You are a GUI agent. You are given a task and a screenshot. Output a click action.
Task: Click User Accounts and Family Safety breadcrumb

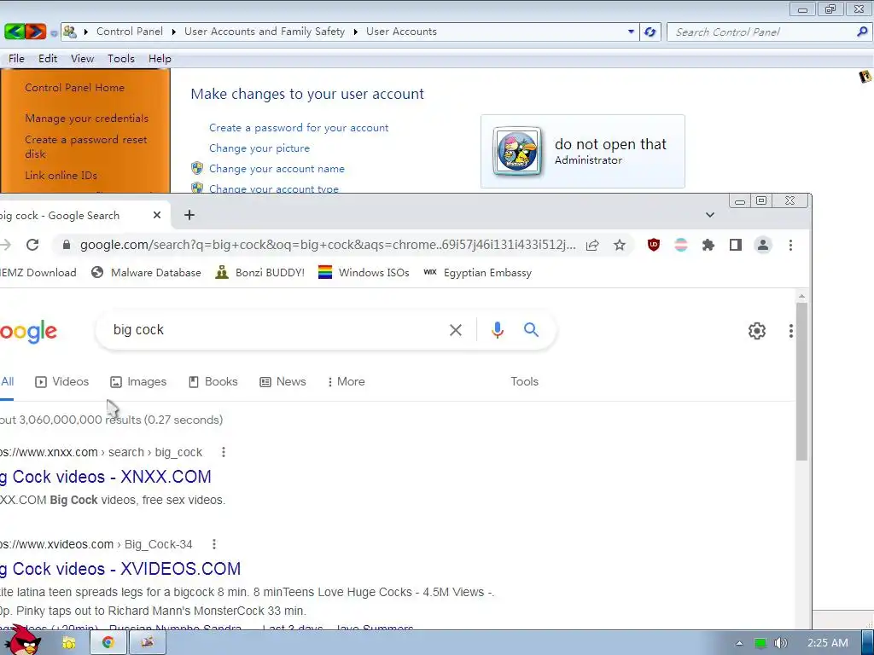pos(265,32)
